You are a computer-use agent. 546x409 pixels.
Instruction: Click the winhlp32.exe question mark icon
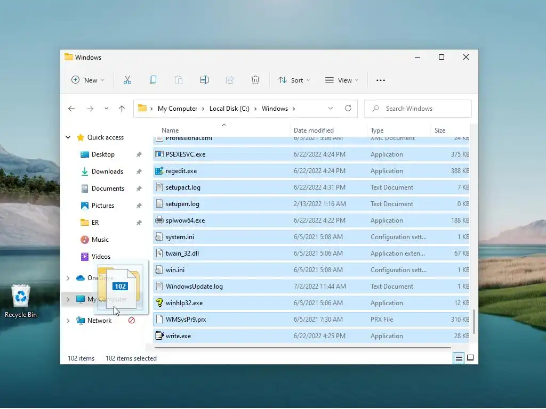click(159, 302)
